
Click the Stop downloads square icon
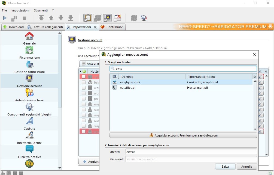click(25, 18)
